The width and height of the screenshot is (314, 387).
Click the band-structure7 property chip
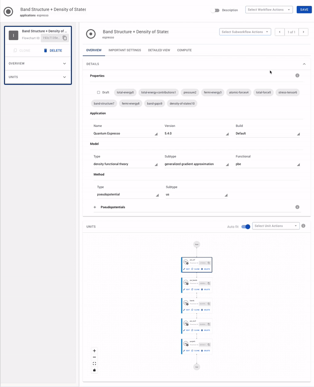(104, 104)
